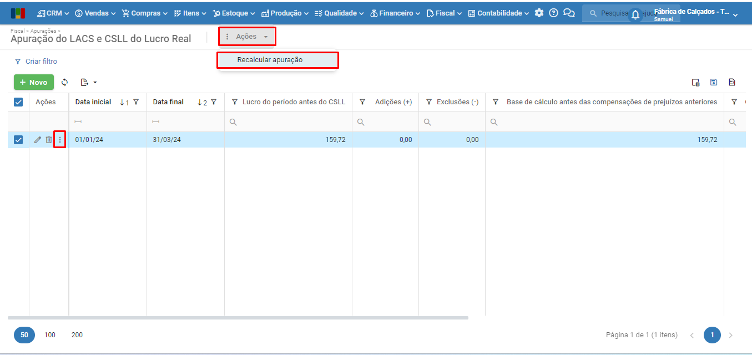Expand the CRM menu
The height and width of the screenshot is (355, 752).
(53, 13)
